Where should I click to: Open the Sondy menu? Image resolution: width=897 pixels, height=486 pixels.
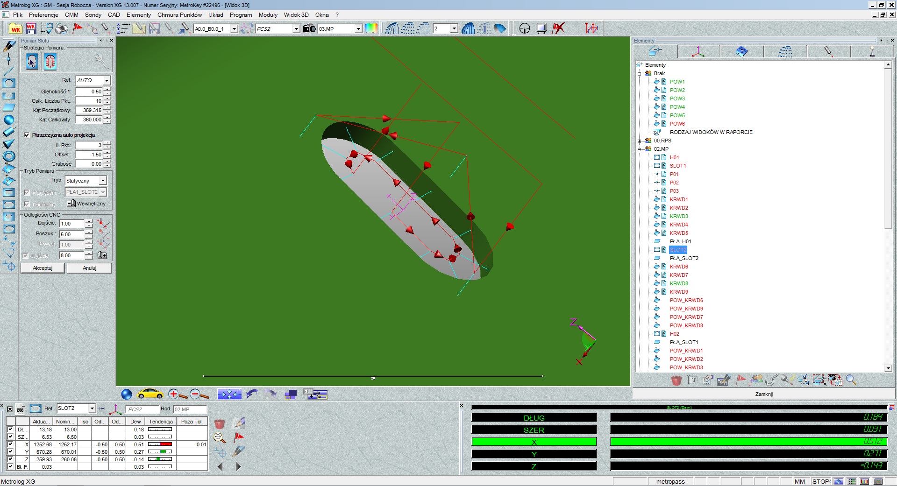pos(93,15)
